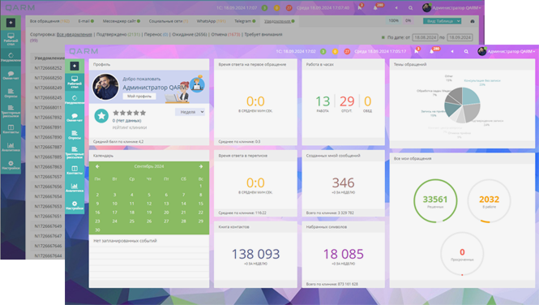Image resolution: width=539 pixels, height=305 pixels.
Task: Switch to the Telegram tab
Action: point(245,21)
